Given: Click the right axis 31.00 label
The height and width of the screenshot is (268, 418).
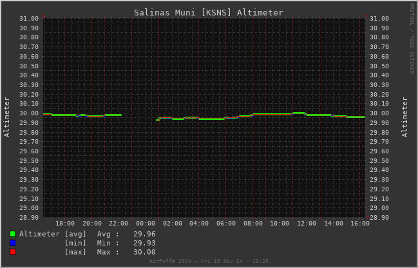Looking at the screenshot, I should pos(379,19).
